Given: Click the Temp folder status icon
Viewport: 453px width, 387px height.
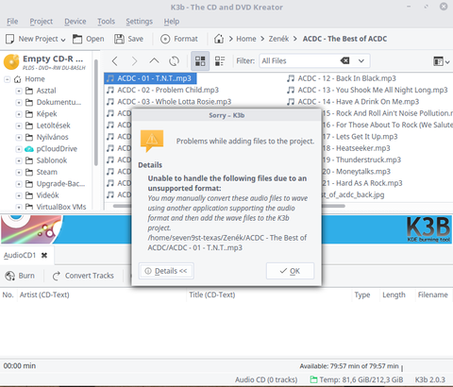Looking at the screenshot, I should pos(313,379).
